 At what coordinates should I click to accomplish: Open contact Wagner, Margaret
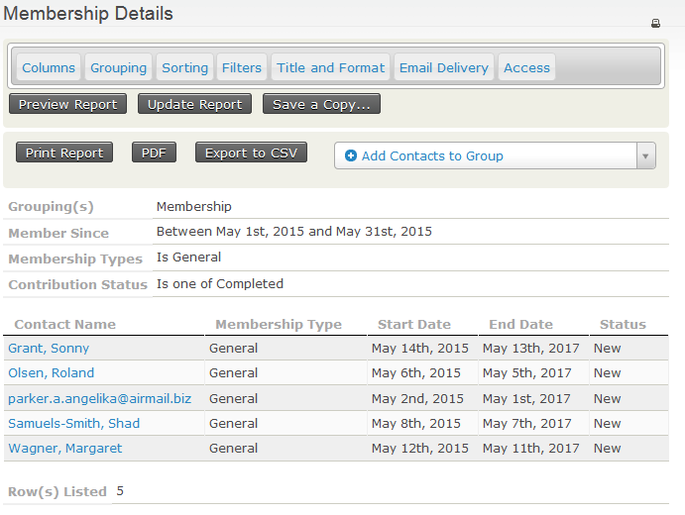(65, 448)
